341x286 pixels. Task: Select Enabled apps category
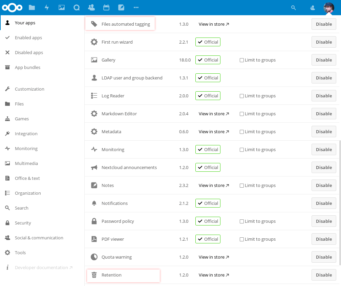[42, 38]
